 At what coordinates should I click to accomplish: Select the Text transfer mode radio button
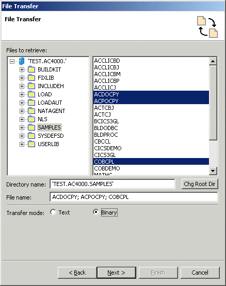[x=53, y=212]
